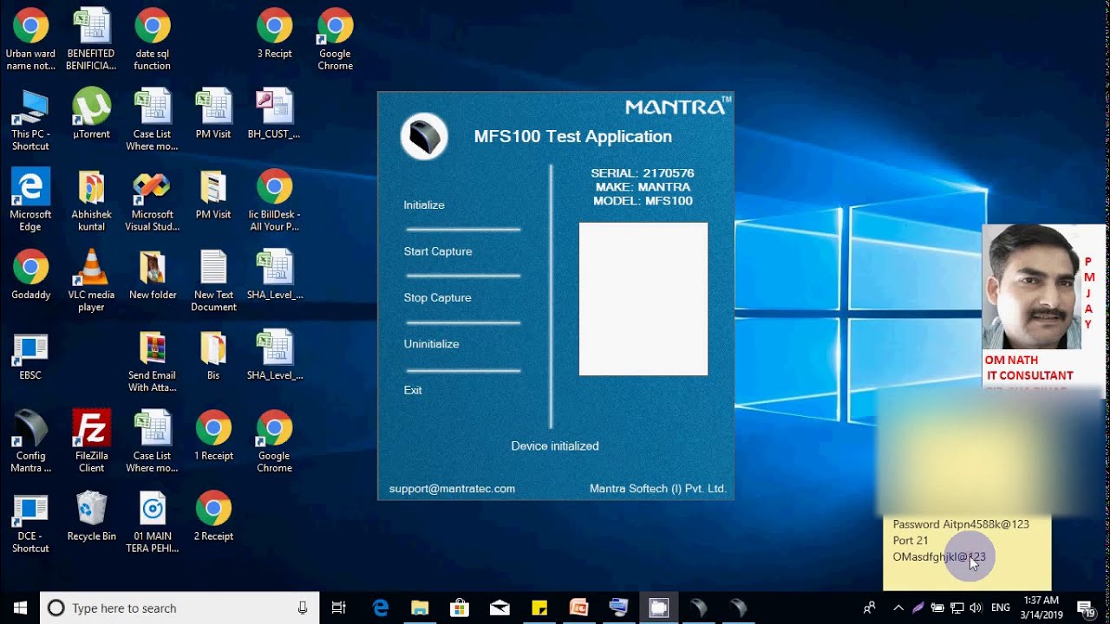This screenshot has height=624, width=1110.
Task: Open the BH_CUST Access file icon
Action: point(274,114)
